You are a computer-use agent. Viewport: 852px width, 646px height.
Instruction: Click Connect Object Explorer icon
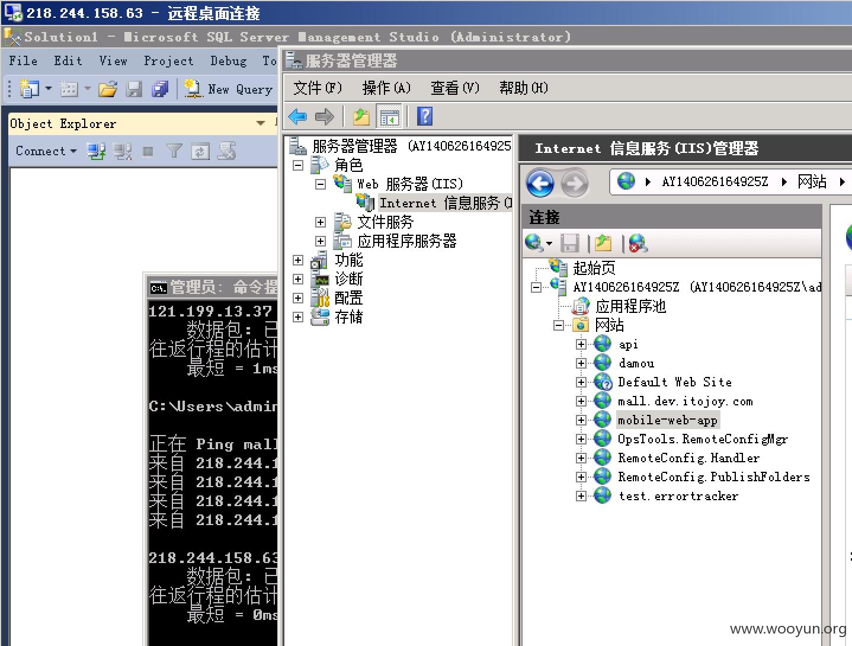click(x=96, y=151)
